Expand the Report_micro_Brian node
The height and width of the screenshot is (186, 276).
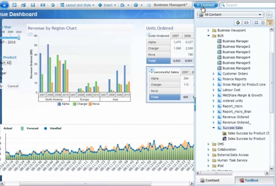click(x=214, y=112)
